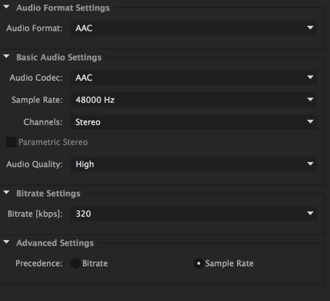330x301 pixels.
Task: Open the Sample Rate dropdown showing 48000 Hz
Action: [194, 100]
